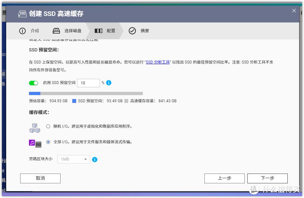Click the 介绍 info circle icon
The height and width of the screenshot is (198, 304).
(22, 31)
